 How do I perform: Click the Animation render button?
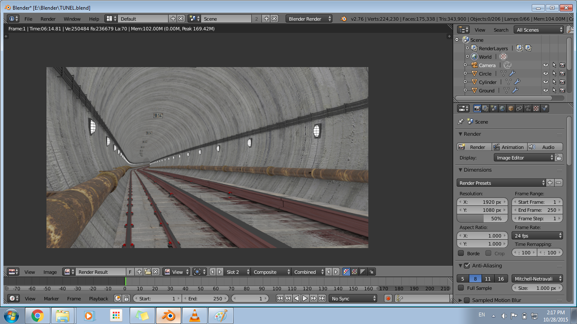(x=509, y=147)
